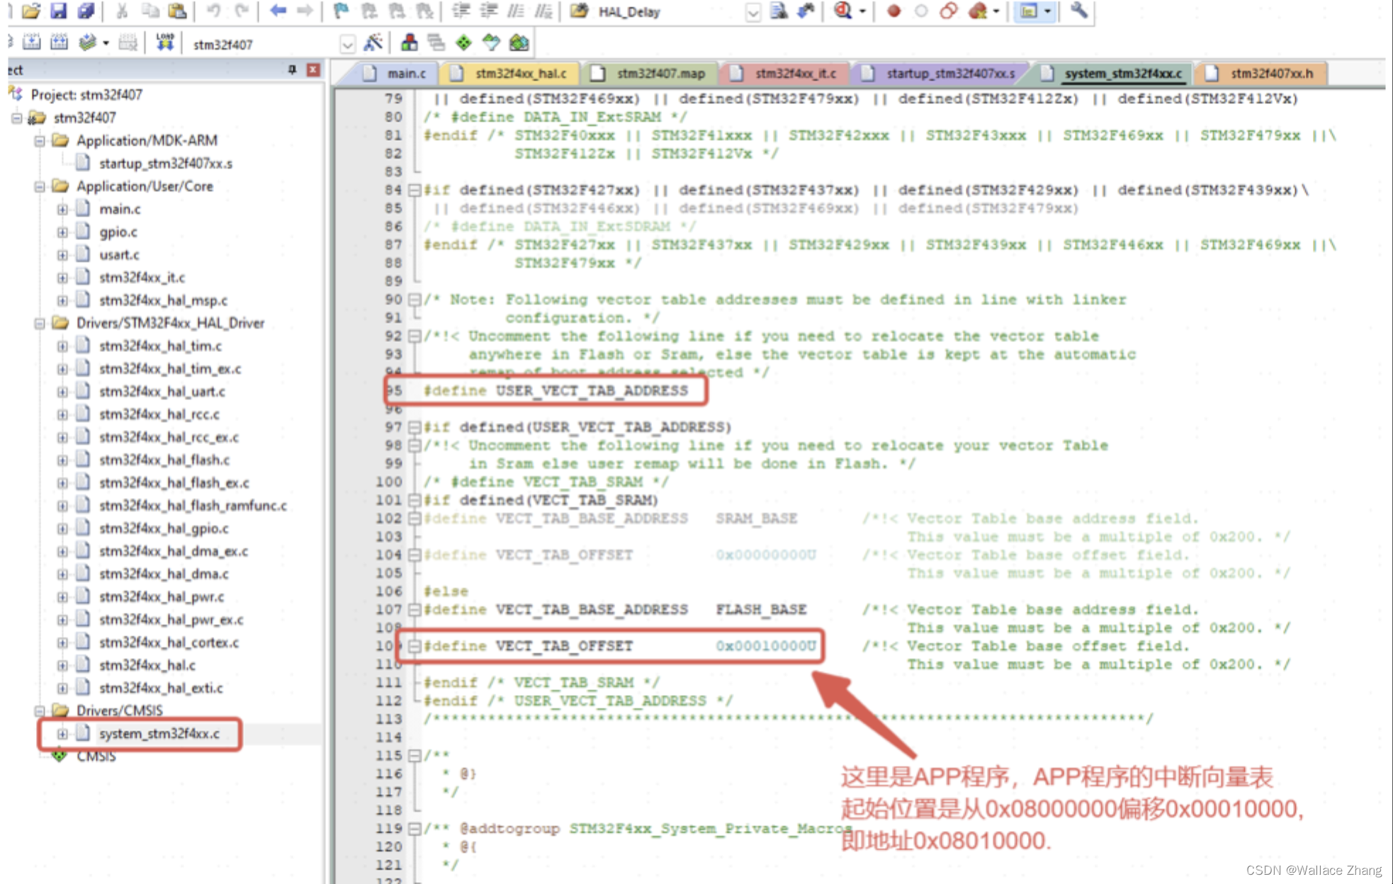Open the debug session dropdown arrow
Screen dimensions: 1393x884
[x=862, y=11]
